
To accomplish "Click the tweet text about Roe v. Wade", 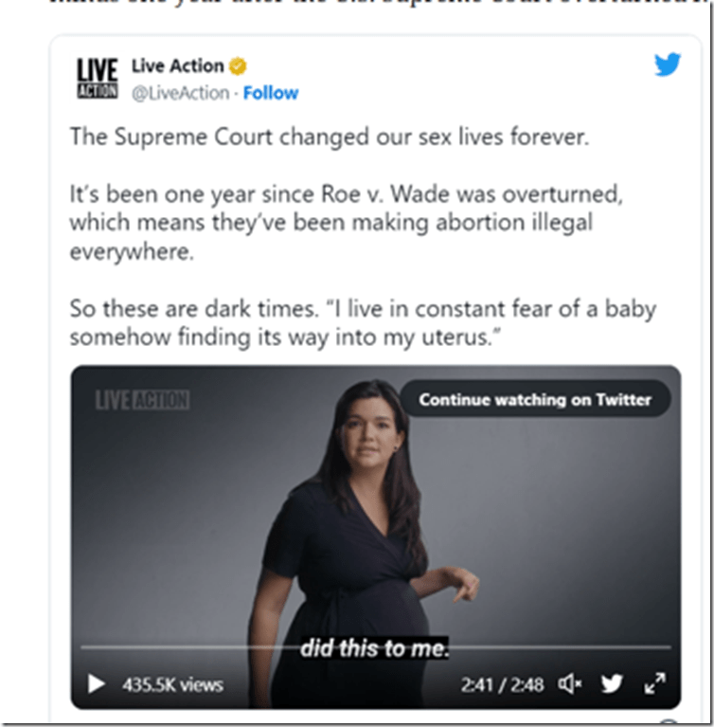I will pos(347,223).
